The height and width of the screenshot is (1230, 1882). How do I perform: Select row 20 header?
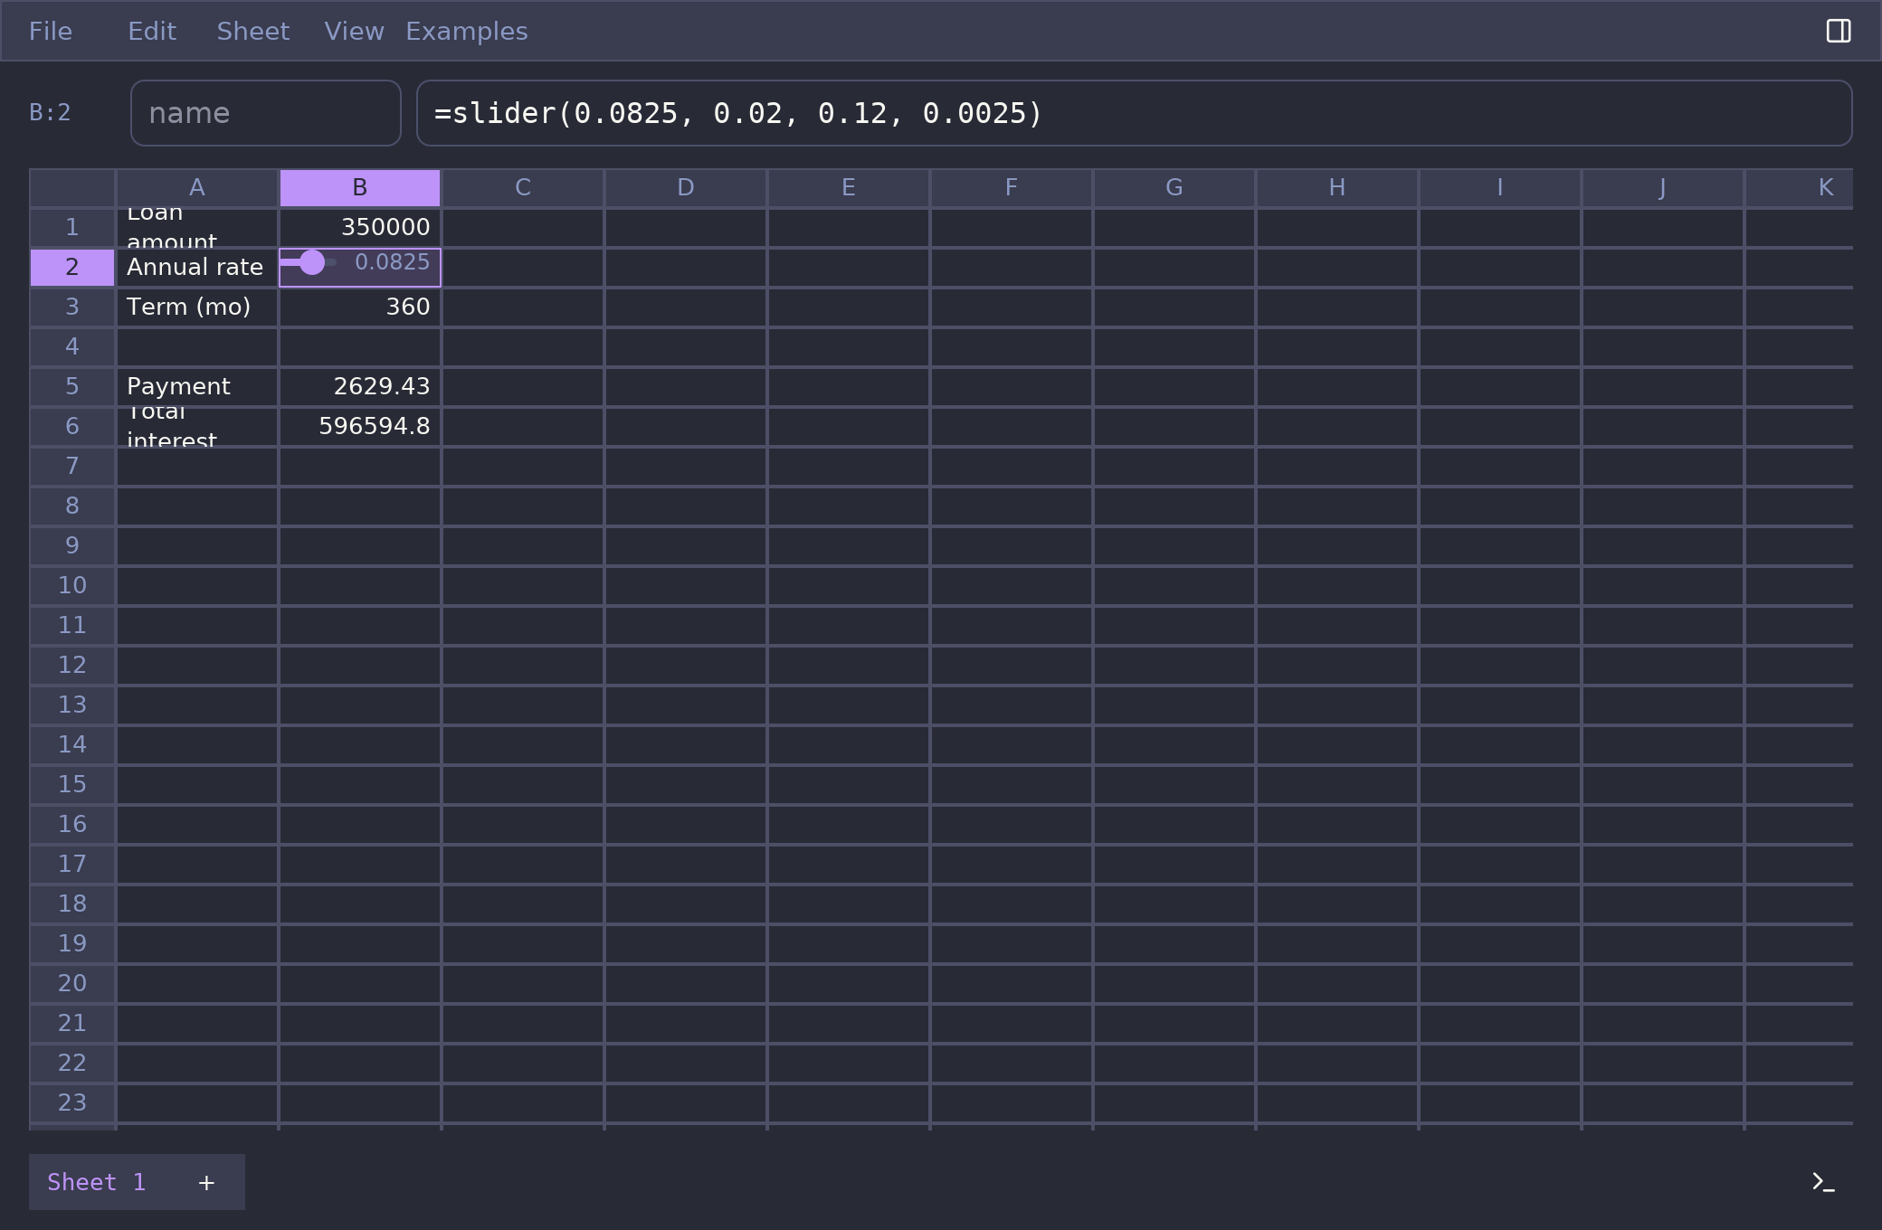tap(72, 984)
